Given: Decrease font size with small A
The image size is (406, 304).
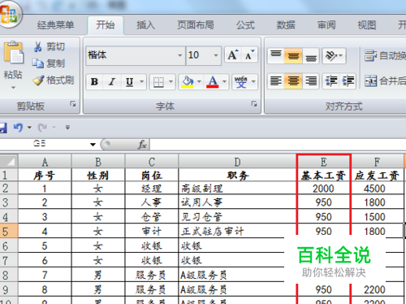Looking at the screenshot, I should 249,55.
